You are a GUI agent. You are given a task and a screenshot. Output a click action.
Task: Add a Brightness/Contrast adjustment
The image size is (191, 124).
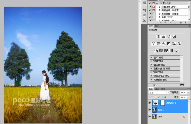158,37
